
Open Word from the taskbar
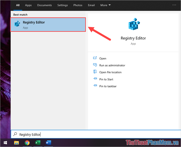coord(49,143)
